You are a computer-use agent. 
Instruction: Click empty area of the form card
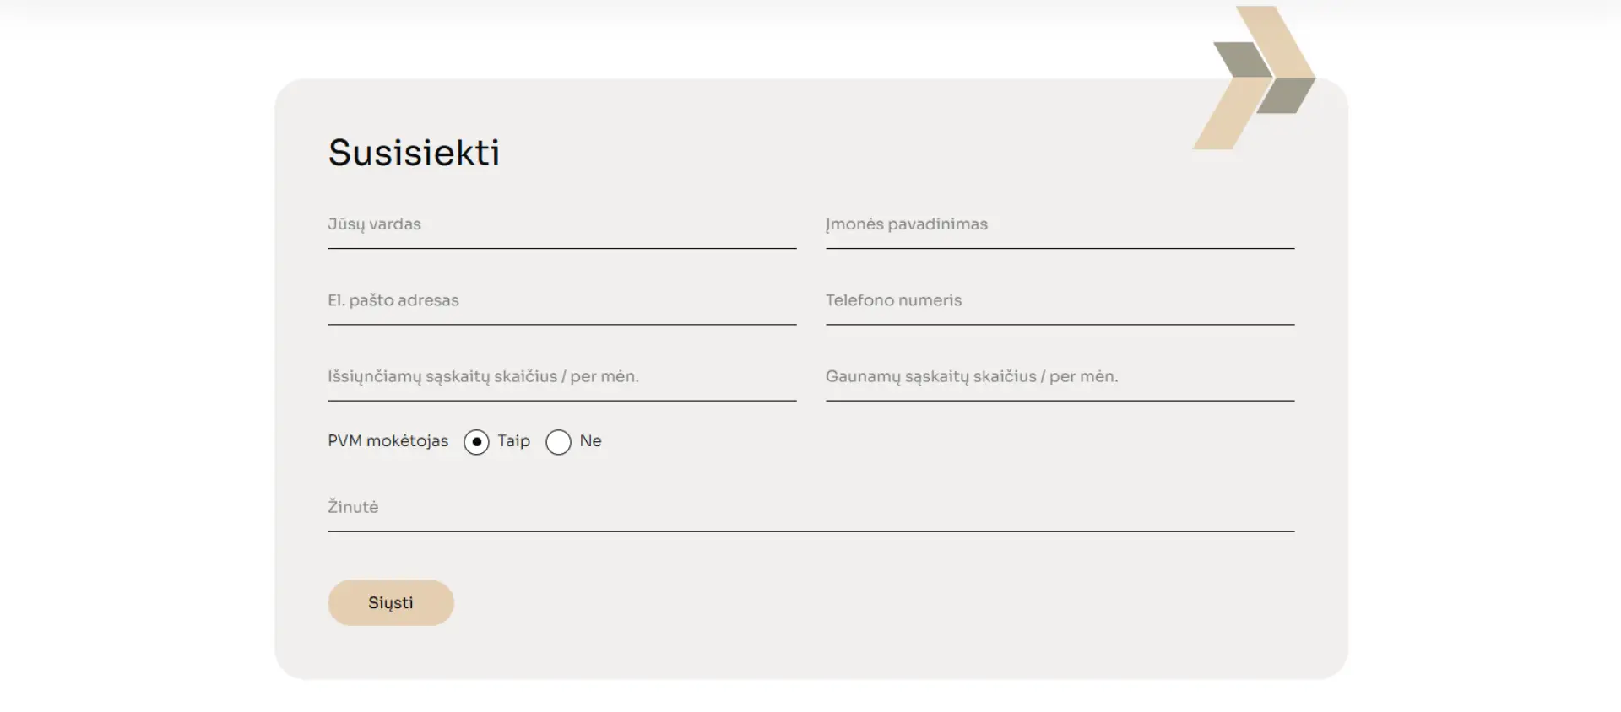[929, 607]
